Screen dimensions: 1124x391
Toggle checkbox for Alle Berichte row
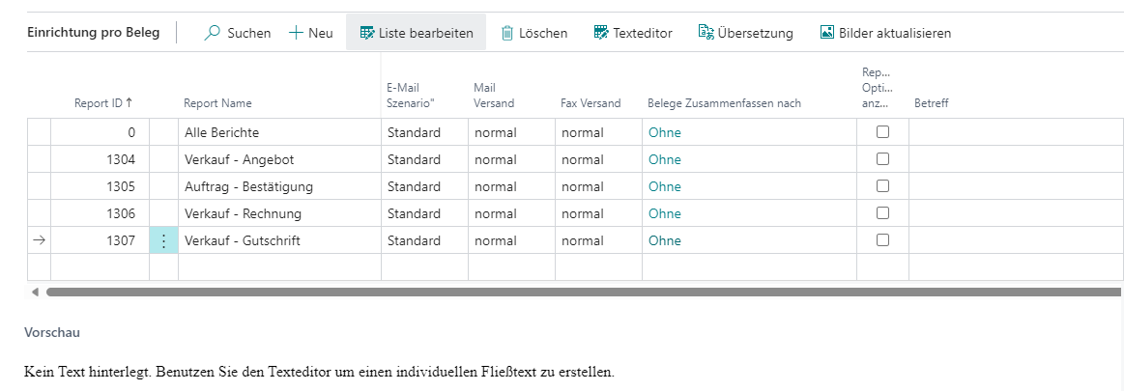point(882,132)
